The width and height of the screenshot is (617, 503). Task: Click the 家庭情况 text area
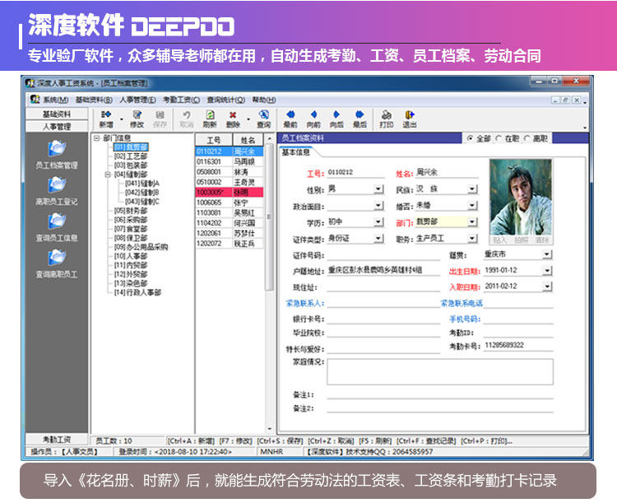click(x=440, y=371)
